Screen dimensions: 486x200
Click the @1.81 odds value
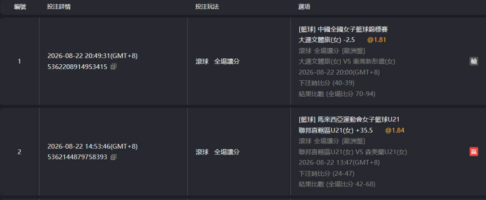click(x=377, y=40)
